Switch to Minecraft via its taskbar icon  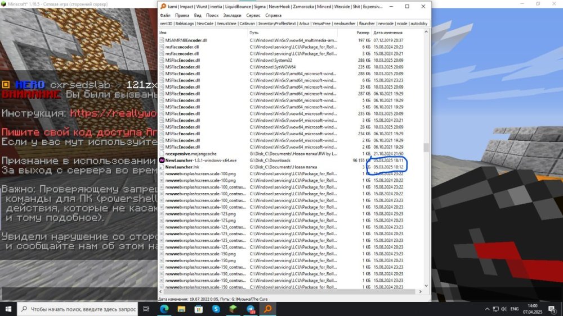233,309
